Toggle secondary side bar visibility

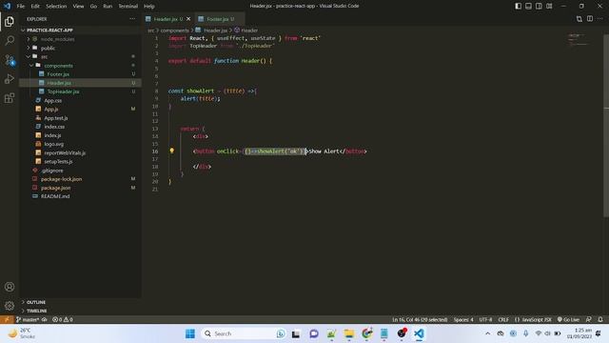pos(539,6)
